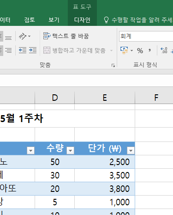Image resolution: width=173 pixels, height=215 pixels.
Task: Open the 회계 number format box
Action: click(146, 37)
